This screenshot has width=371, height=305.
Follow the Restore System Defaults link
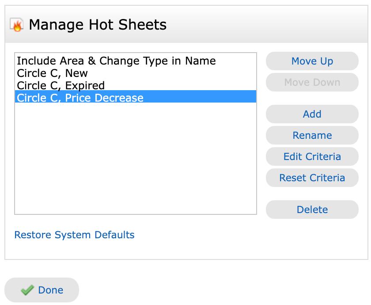74,235
